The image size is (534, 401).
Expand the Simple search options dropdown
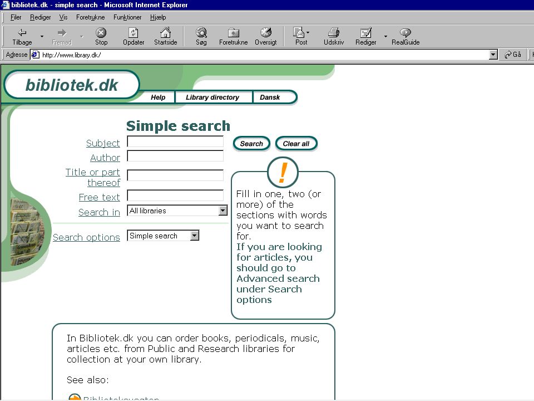[x=195, y=236]
